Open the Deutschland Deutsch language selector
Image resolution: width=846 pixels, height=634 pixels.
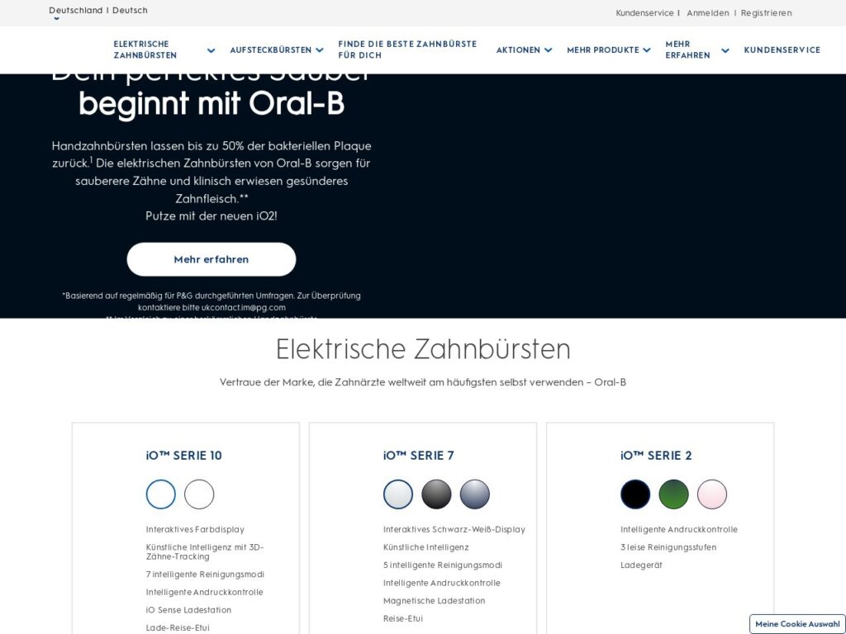(98, 11)
